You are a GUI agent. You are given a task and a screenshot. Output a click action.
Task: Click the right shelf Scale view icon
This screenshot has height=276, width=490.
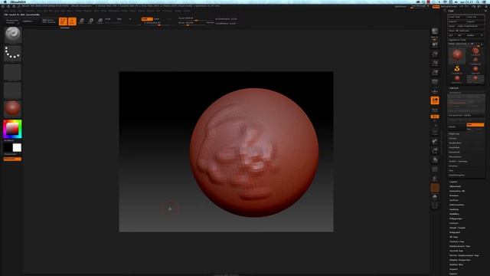pyautogui.click(x=435, y=151)
